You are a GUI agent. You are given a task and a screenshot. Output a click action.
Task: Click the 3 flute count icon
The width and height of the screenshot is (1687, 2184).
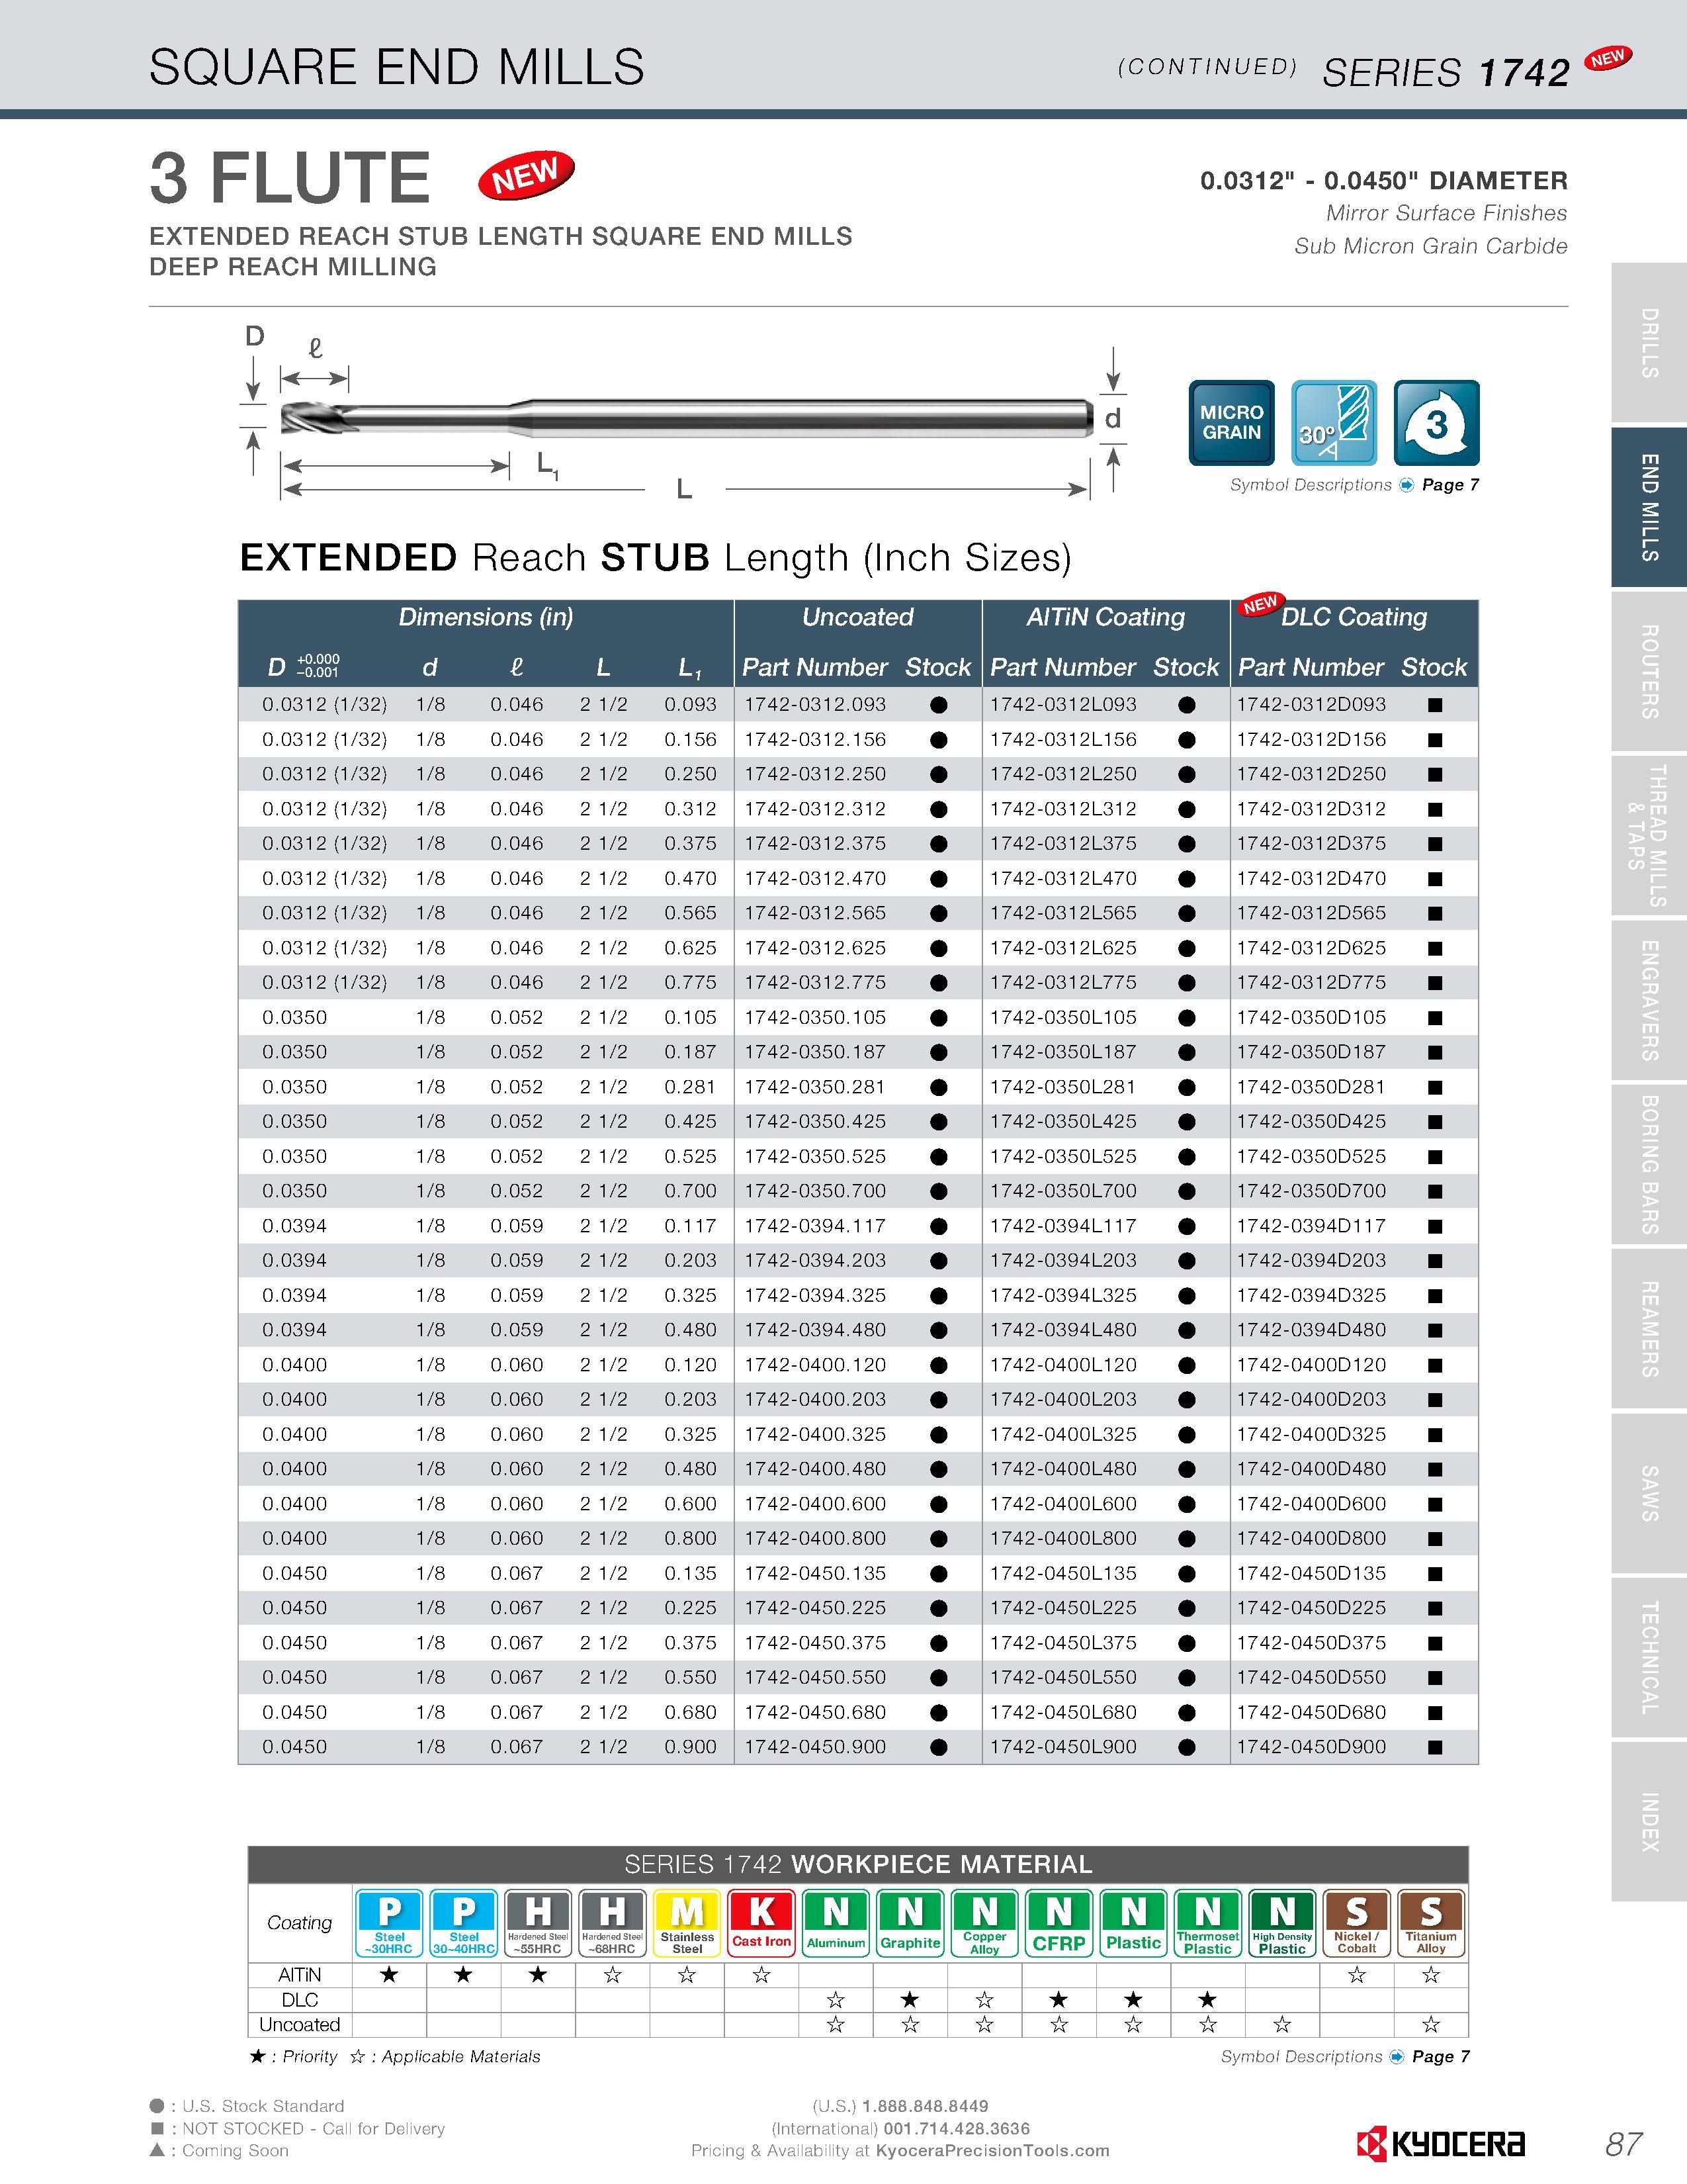(x=1436, y=422)
